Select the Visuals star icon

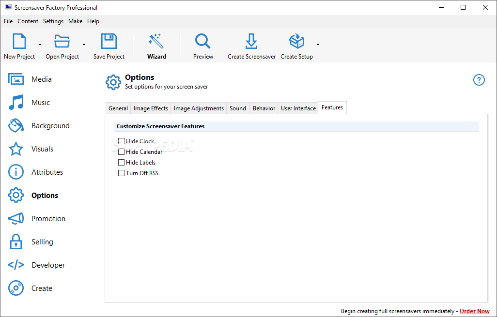[16, 149]
